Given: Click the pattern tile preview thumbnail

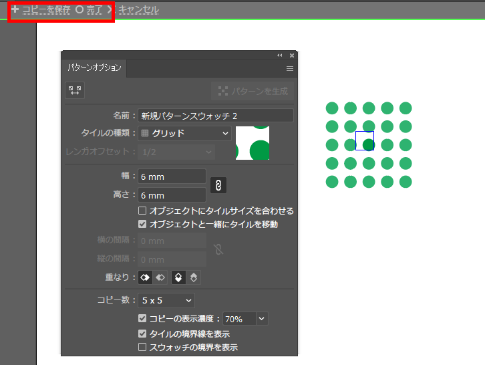Looking at the screenshot, I should pos(253,143).
